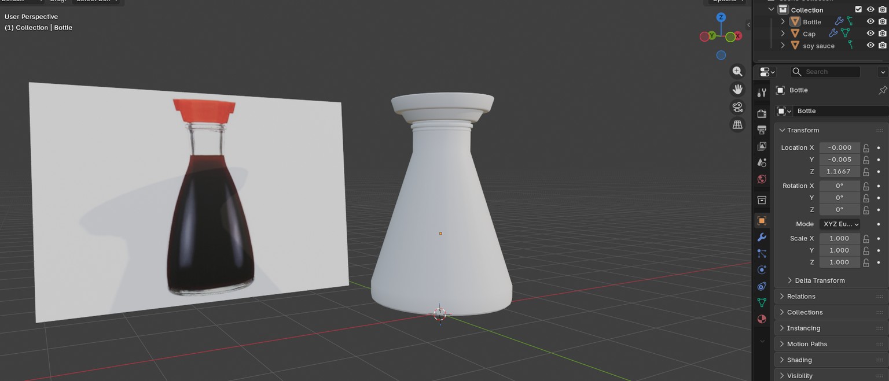The image size is (889, 381).
Task: Open properties options dropdown beside Search
Action: [x=883, y=72]
